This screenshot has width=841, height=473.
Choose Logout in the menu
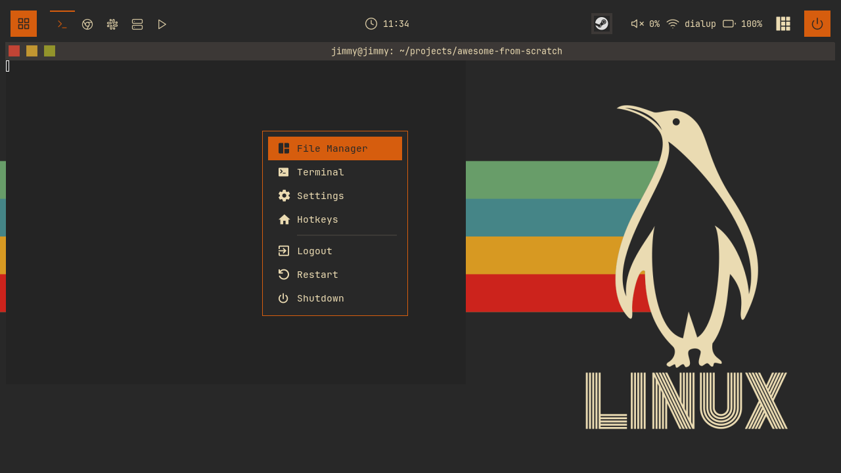tap(335, 251)
